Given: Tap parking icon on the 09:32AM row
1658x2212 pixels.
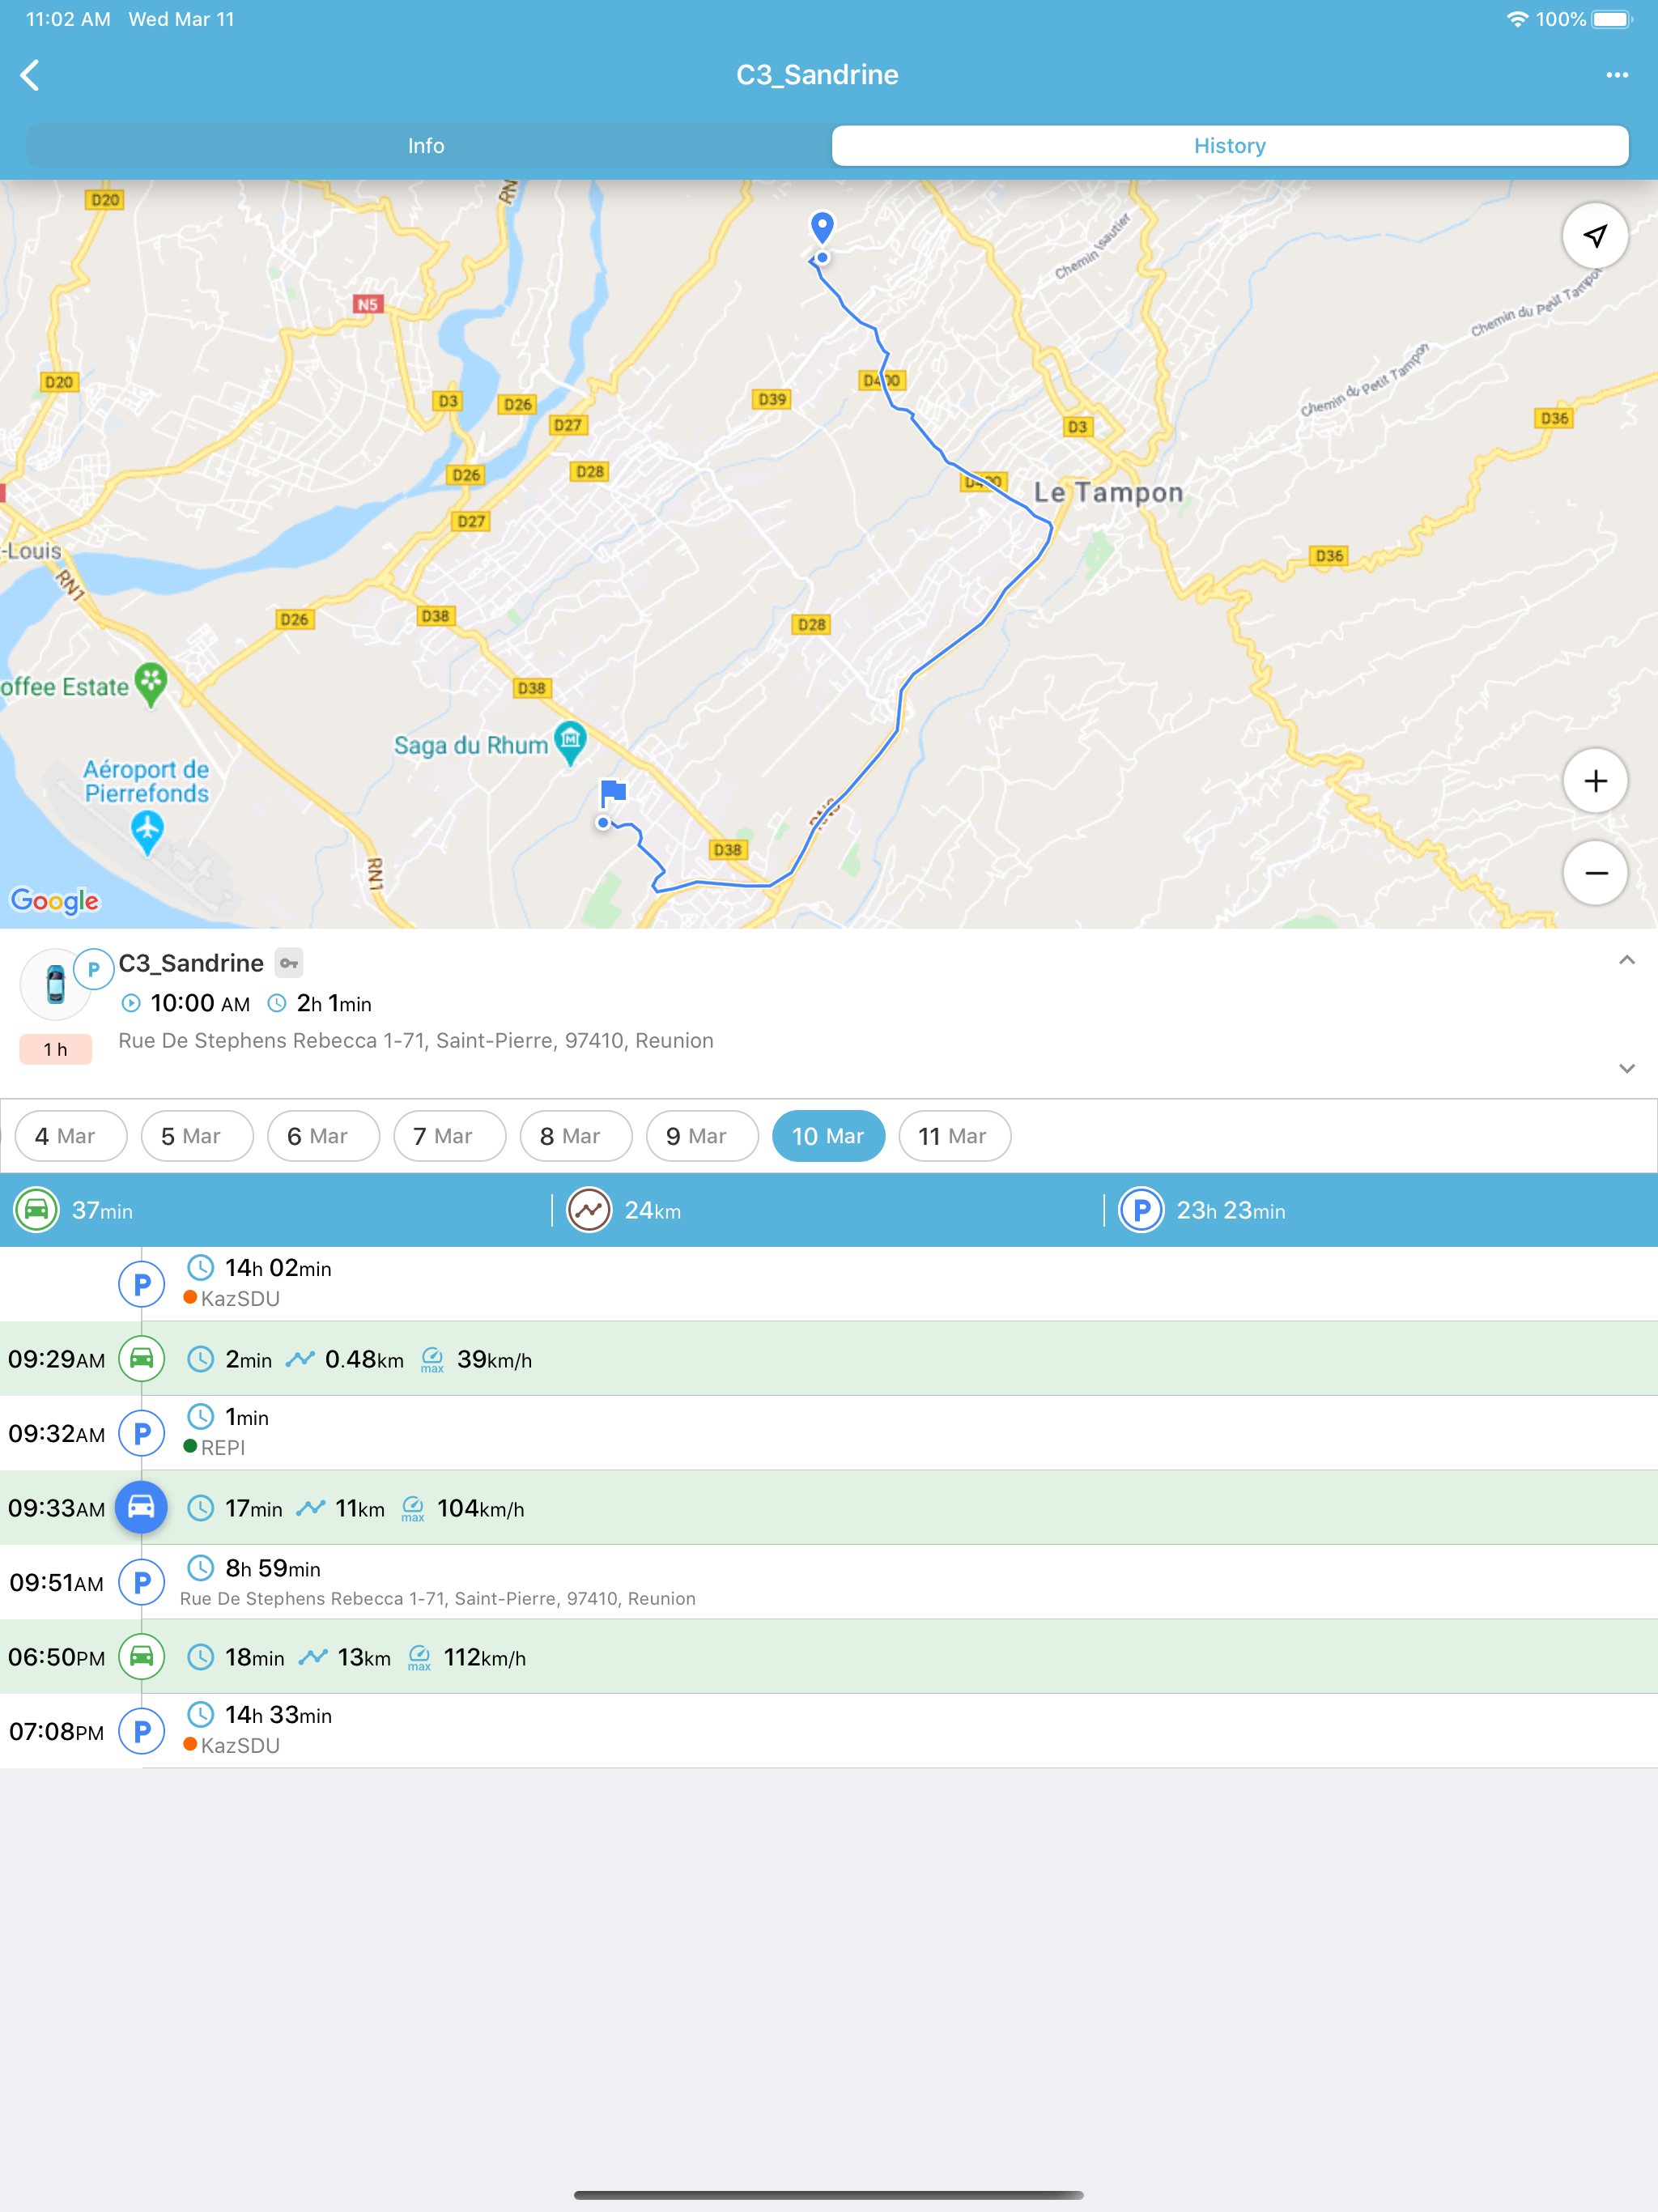Looking at the screenshot, I should pyautogui.click(x=142, y=1433).
